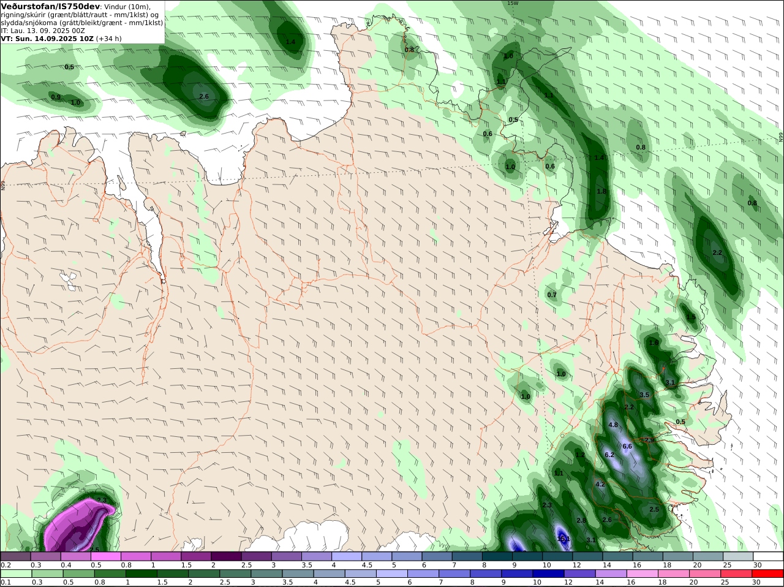
Task: Pick the darkest purple 2 swatch in the upper legend
Action: [x=226, y=556]
